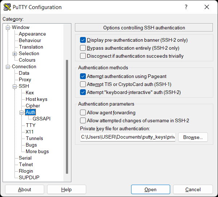Screen dimensions: 218x197
Task: Enable Allow agent forwarding checkbox
Action: 83,113
